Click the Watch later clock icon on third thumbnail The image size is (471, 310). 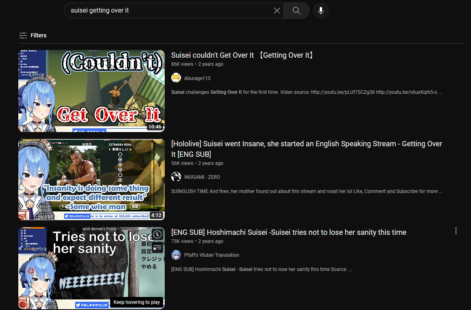[157, 234]
